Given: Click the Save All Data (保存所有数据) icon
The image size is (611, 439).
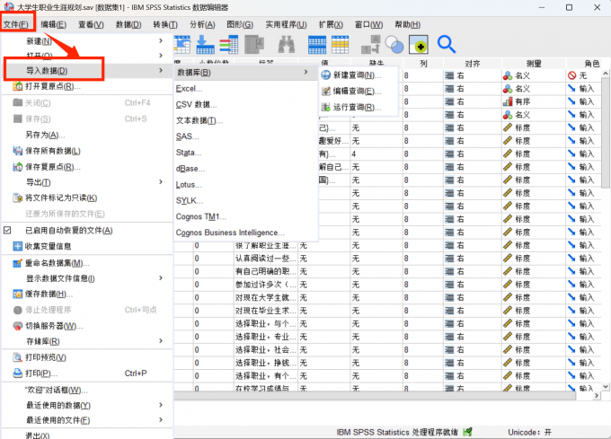Looking at the screenshot, I should tap(18, 151).
